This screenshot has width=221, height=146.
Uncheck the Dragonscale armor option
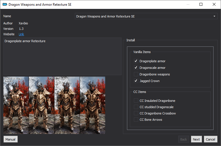136,68
